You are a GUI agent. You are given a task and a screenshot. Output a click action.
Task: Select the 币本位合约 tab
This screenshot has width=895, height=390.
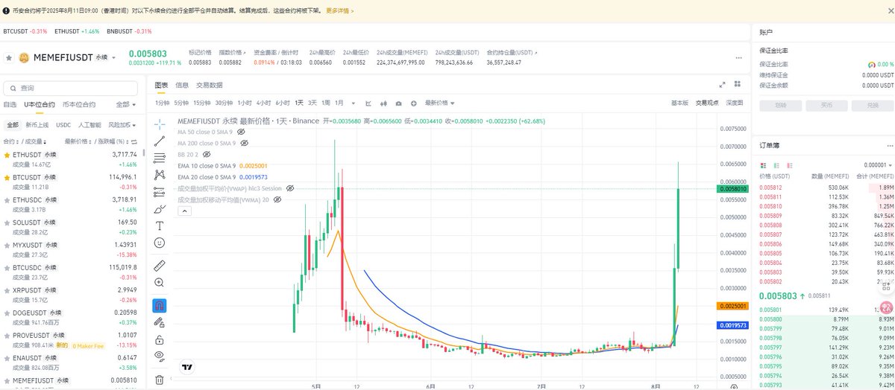[78, 105]
